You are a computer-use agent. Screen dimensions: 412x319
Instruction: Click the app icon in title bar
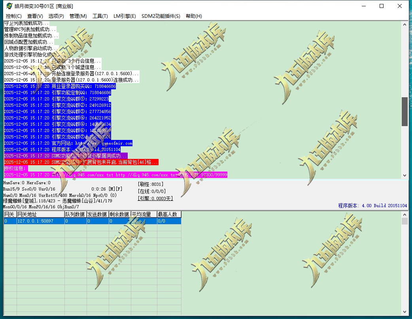(9, 6)
